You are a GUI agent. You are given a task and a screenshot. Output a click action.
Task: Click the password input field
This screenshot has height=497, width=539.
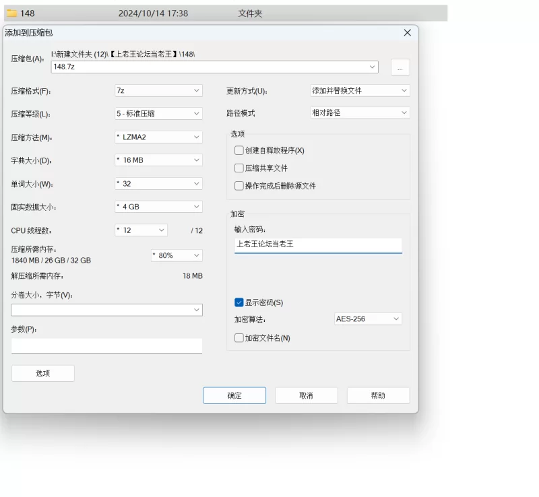click(318, 245)
